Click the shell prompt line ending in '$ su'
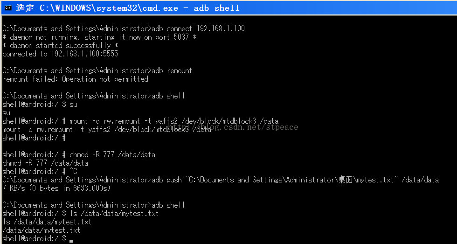457x244 pixels. tap(40, 105)
